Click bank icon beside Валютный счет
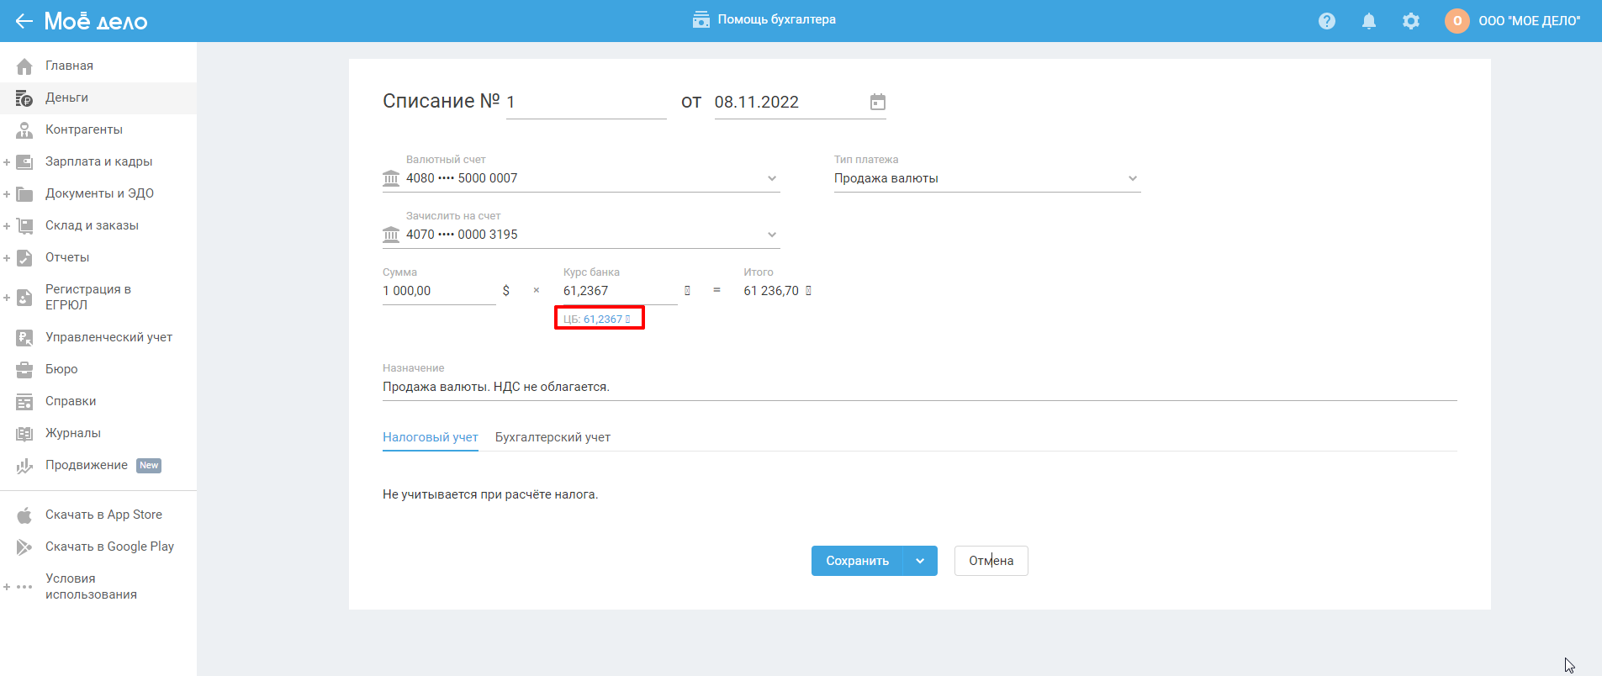The image size is (1602, 676). tap(391, 178)
